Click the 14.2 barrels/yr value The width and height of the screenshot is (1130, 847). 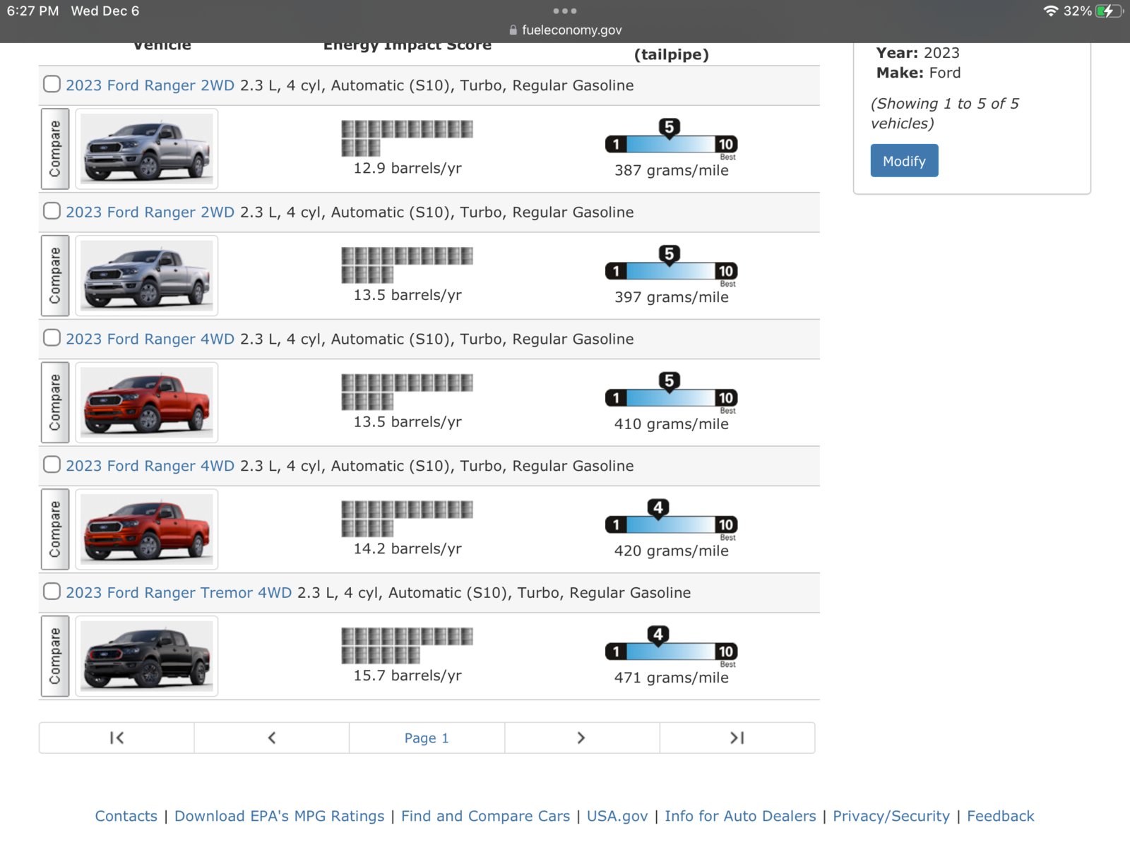(408, 548)
